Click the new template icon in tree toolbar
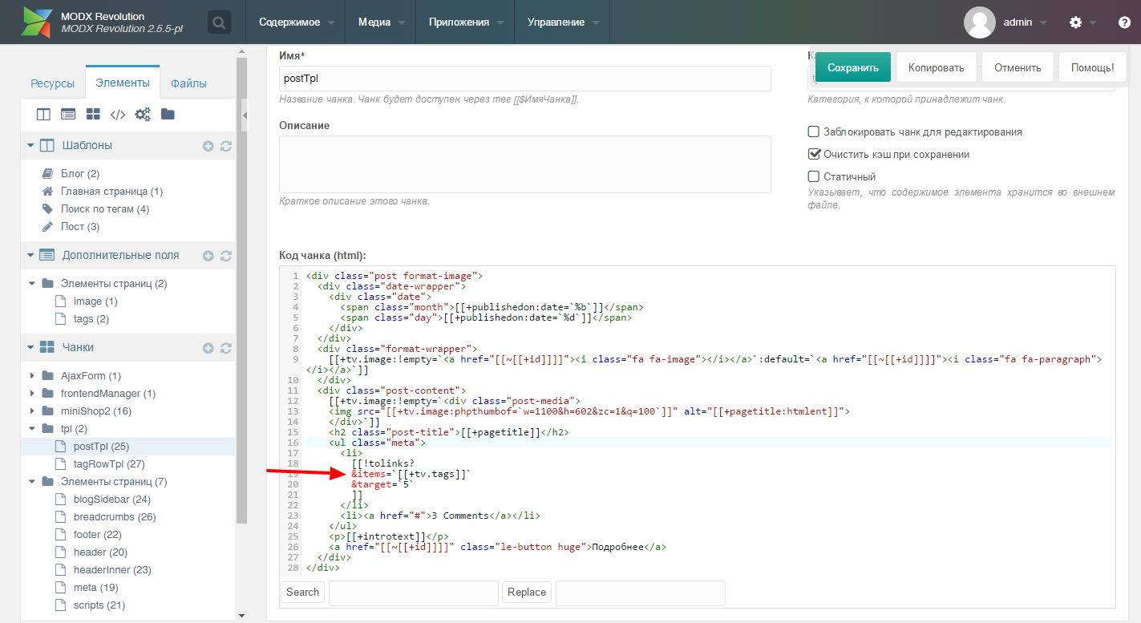This screenshot has height=623, width=1141. 43,115
